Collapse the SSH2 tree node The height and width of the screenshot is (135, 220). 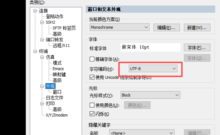[x=42, y=22]
